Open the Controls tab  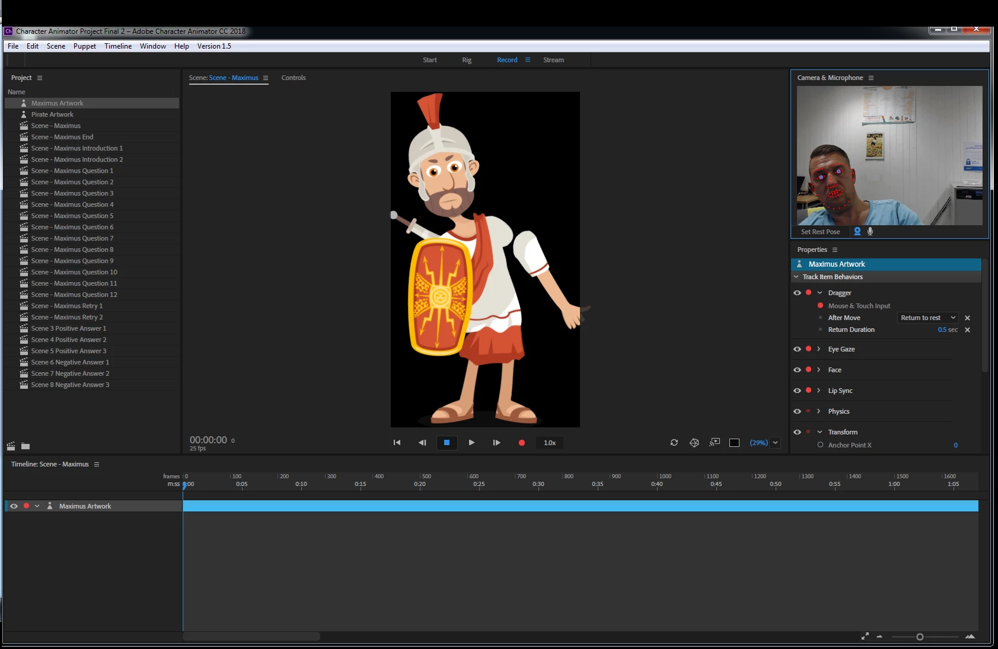point(294,78)
